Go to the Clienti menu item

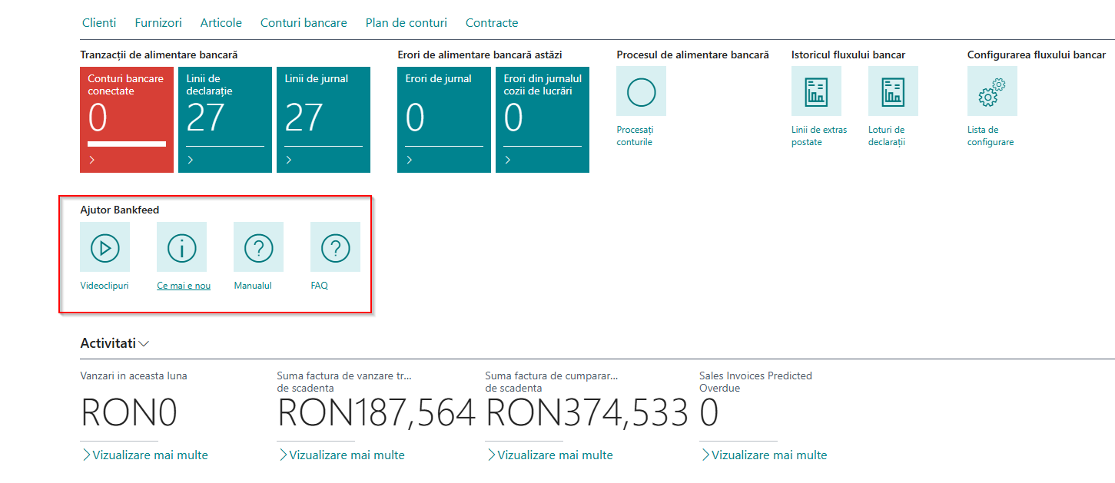[99, 23]
